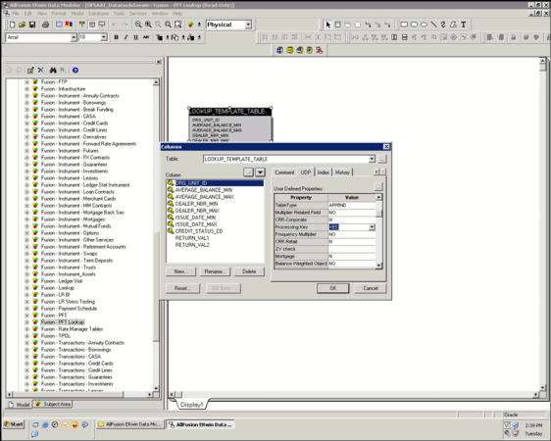Click the Zoom to Fit icon

[x=178, y=24]
